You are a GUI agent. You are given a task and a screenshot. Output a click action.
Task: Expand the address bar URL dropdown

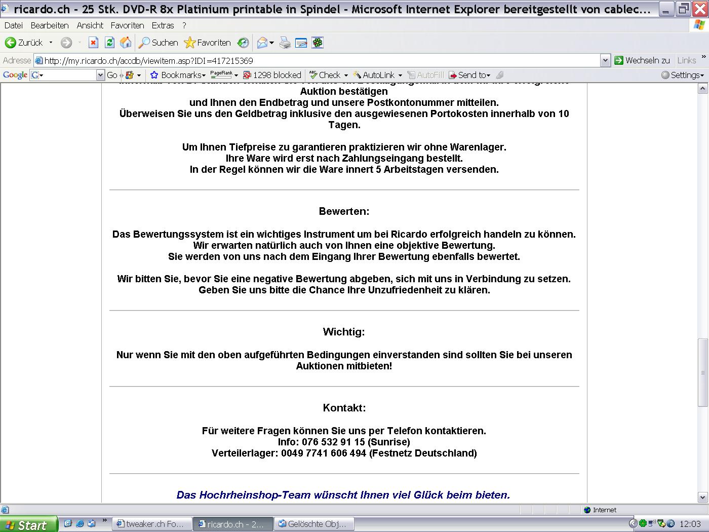tap(605, 61)
